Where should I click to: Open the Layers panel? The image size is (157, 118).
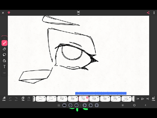coord(153,99)
